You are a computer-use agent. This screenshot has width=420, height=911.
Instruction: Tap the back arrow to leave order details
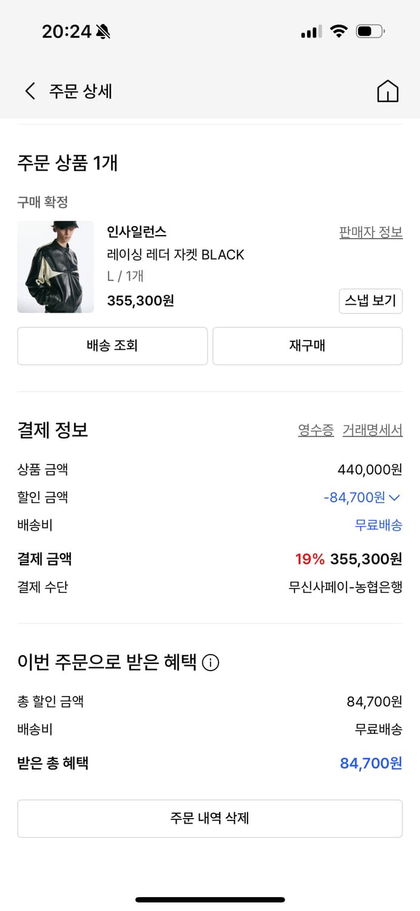(x=29, y=90)
